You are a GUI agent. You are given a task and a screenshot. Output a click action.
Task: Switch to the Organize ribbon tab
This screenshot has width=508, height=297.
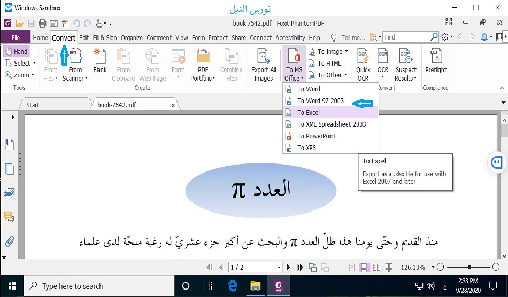pos(132,37)
